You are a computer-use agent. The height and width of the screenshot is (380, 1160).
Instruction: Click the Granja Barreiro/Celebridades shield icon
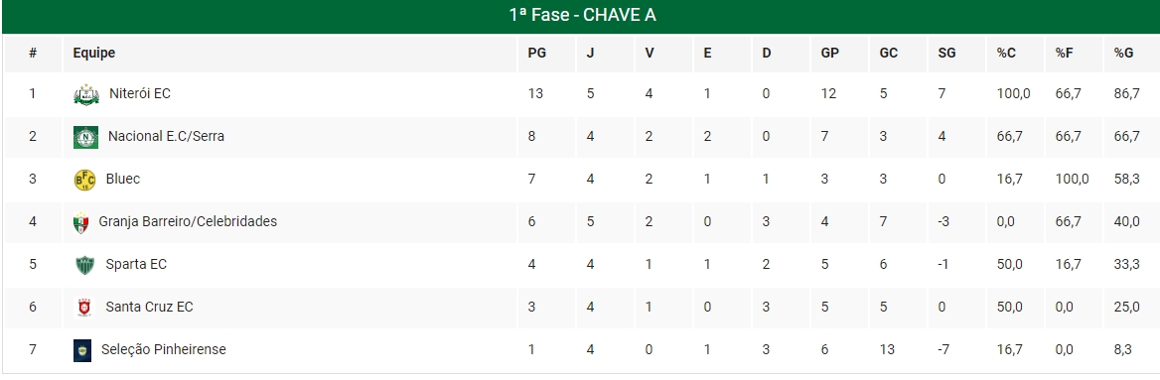81,222
